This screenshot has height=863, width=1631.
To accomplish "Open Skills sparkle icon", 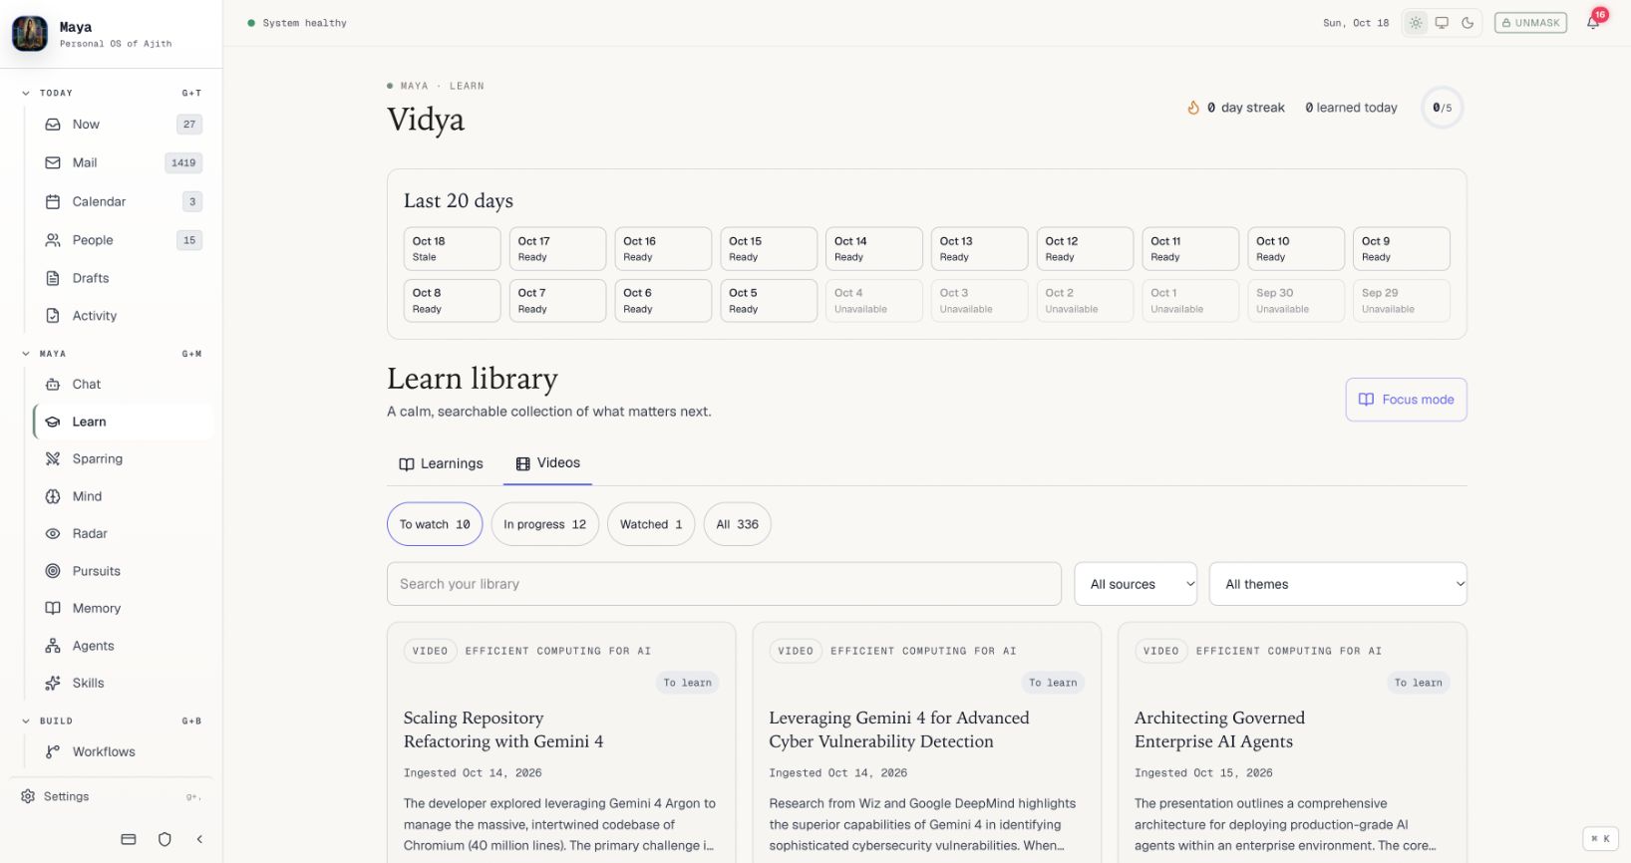I will [53, 683].
